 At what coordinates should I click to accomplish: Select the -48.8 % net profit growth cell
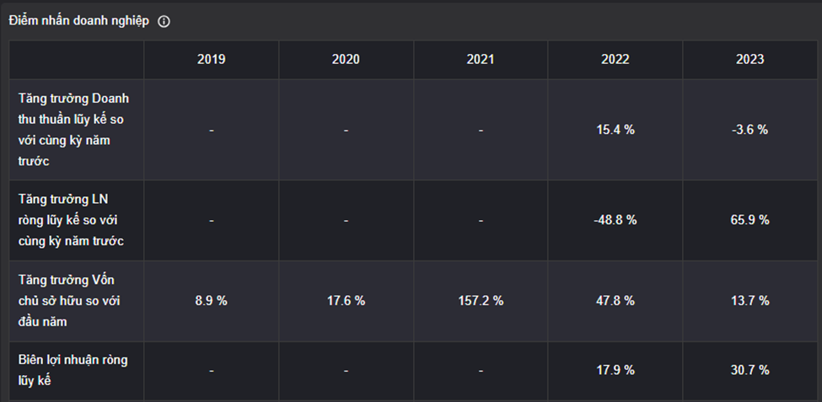pos(615,221)
